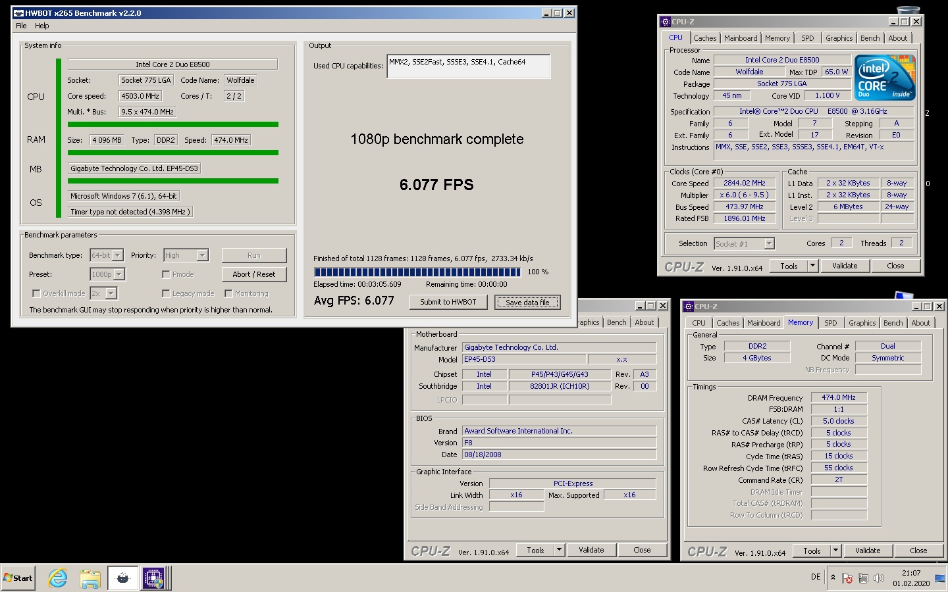Open Graphics tab in top CPU-Z window
This screenshot has width=948, height=592.
tap(839, 38)
